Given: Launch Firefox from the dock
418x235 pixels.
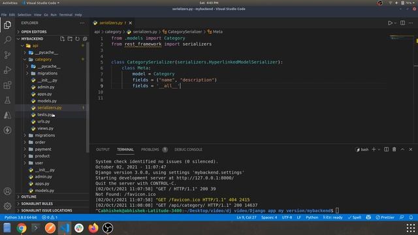Looking at the screenshot, I should tap(93, 228).
